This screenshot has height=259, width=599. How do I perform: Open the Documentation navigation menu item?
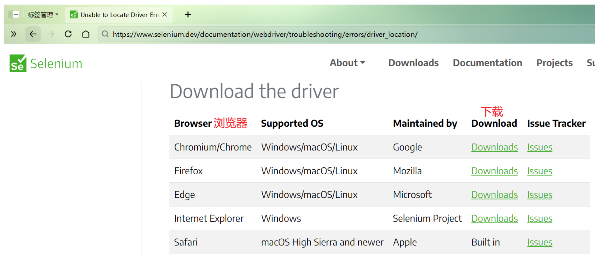[x=487, y=63]
